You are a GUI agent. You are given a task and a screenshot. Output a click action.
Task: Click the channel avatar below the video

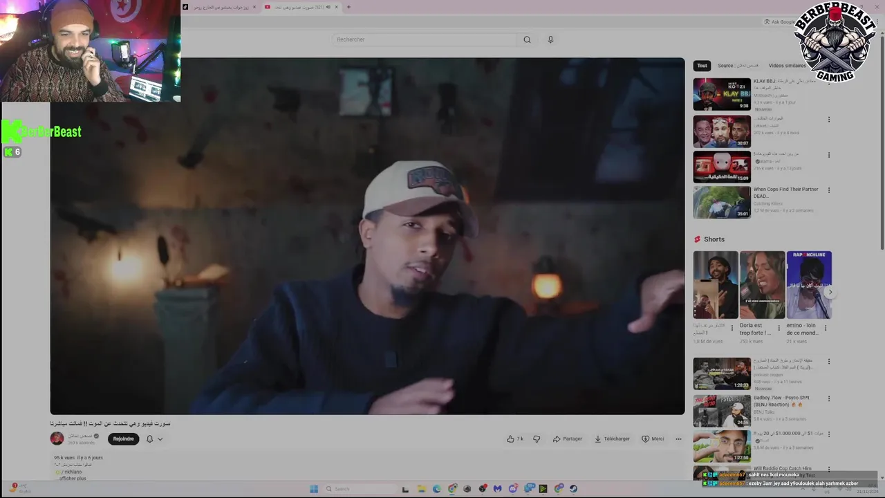(x=57, y=438)
